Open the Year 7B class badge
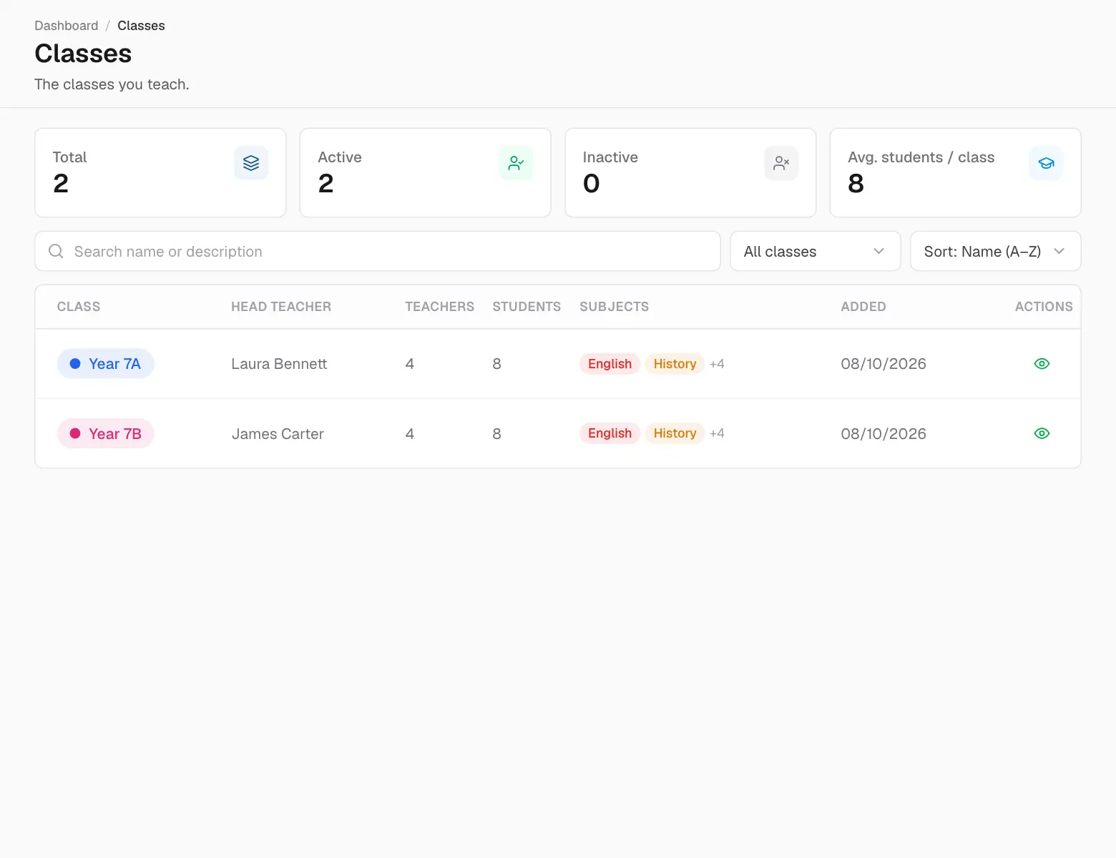Viewport: 1116px width, 858px height. (106, 433)
